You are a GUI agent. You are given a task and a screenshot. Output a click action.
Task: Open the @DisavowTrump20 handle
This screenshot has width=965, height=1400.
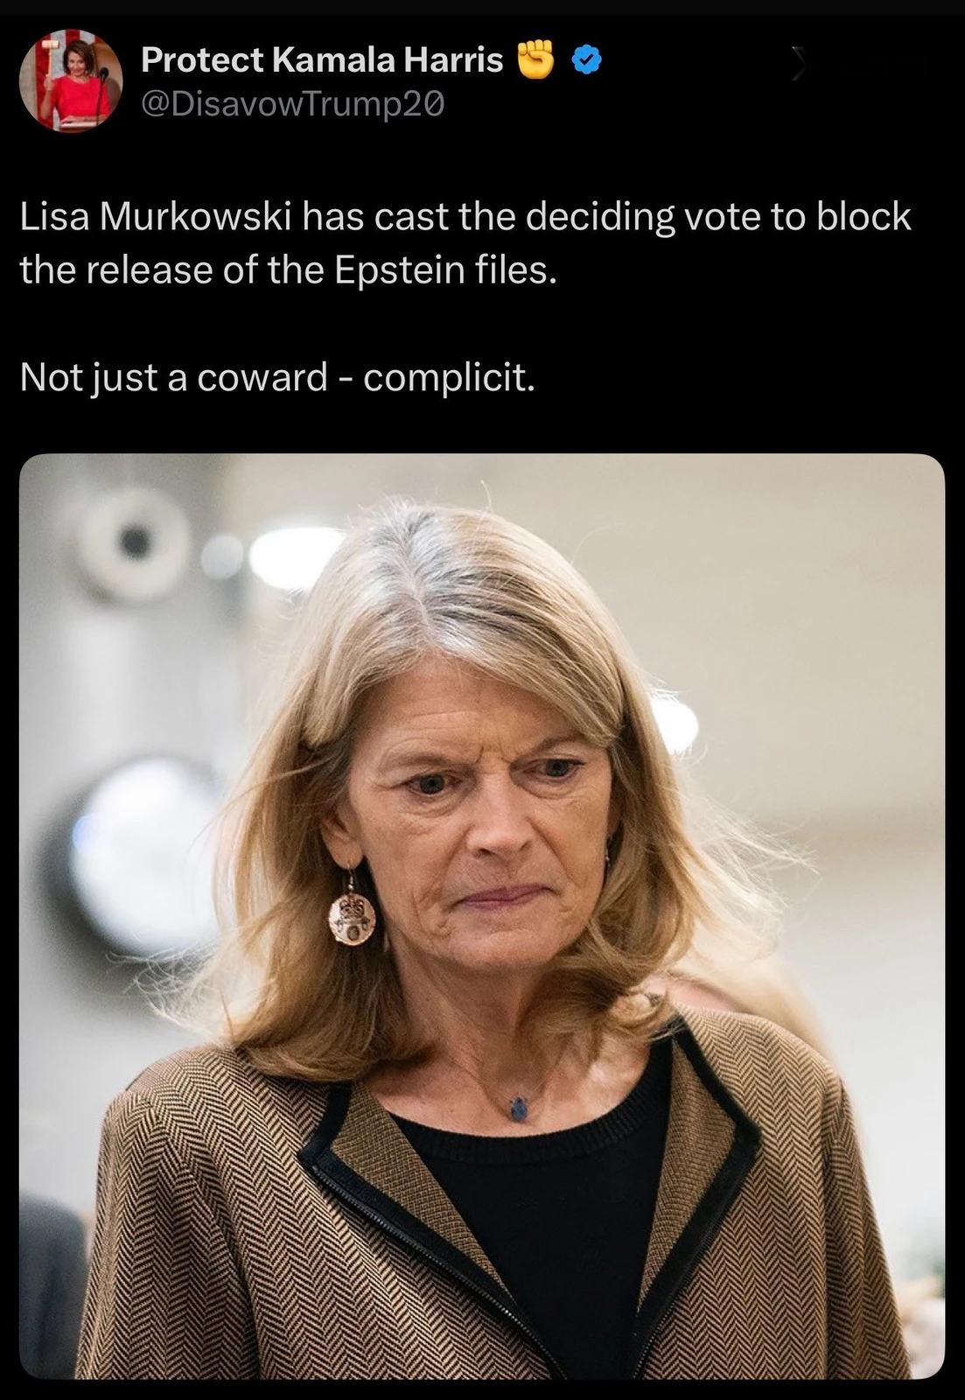coord(292,104)
